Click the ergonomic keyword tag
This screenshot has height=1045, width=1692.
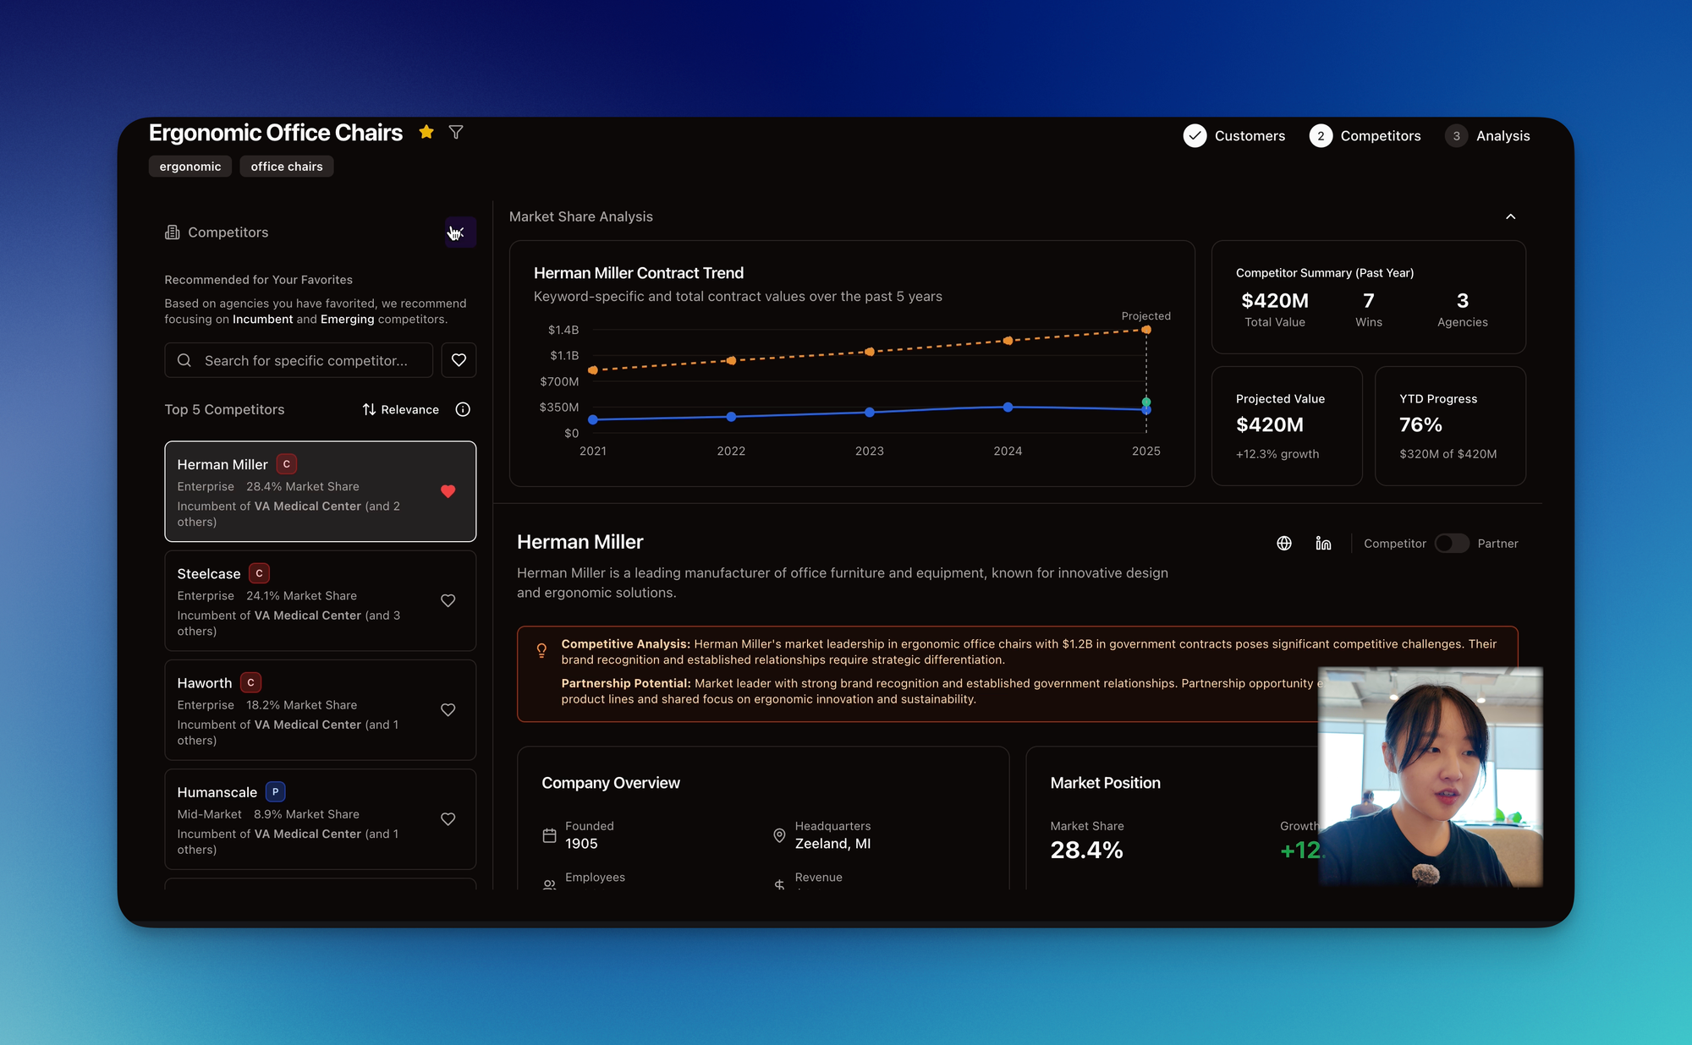click(190, 167)
